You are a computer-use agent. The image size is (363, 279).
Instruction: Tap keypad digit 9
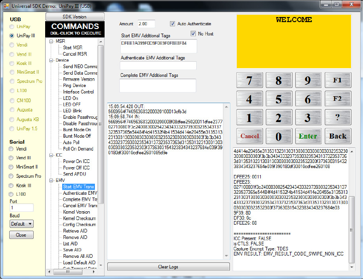click(x=308, y=80)
